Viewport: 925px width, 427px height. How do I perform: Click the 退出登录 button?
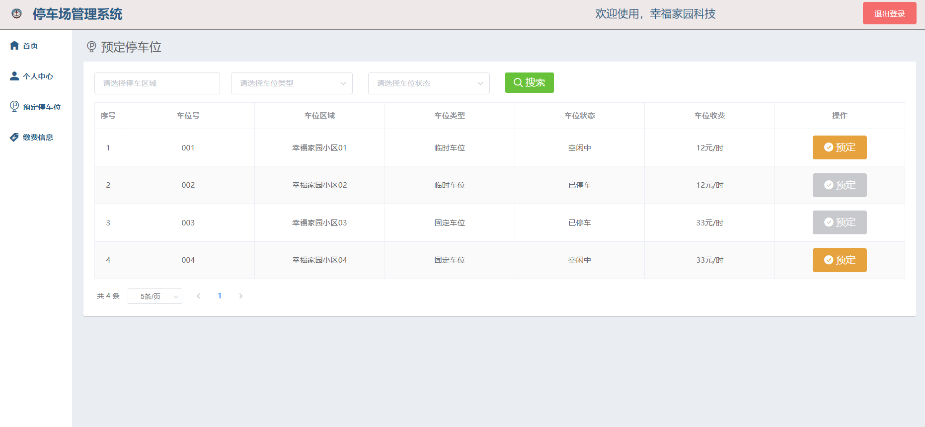coord(889,13)
